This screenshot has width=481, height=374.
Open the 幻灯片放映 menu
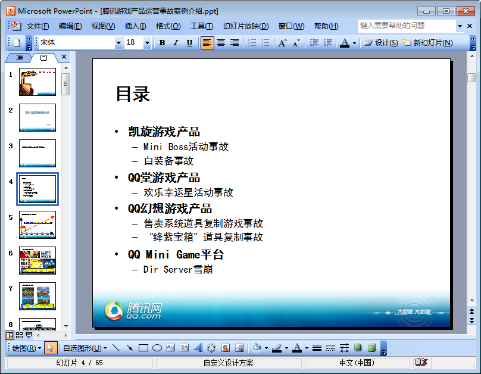tap(246, 26)
